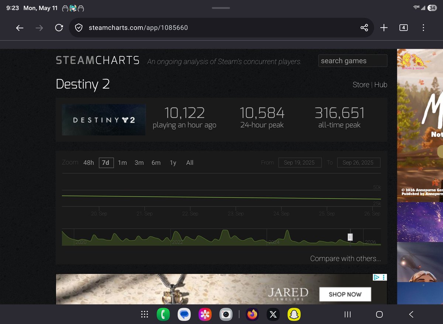This screenshot has height=324, width=443.
Task: Click the search games field
Action: pos(353,61)
